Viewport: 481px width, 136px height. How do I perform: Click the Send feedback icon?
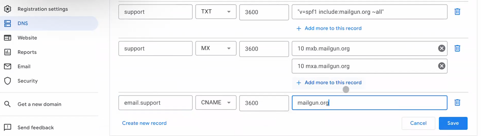point(8,127)
